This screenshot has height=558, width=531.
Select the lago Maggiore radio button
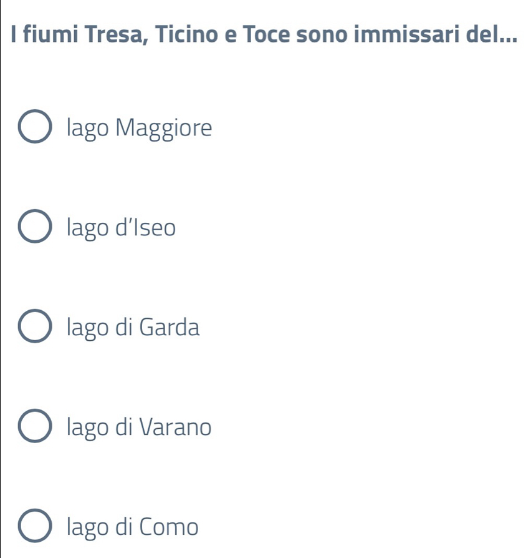tap(35, 129)
